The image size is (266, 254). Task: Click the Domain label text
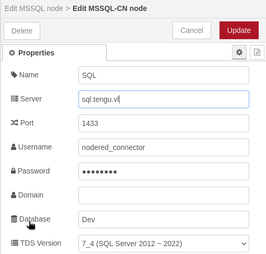[31, 195]
